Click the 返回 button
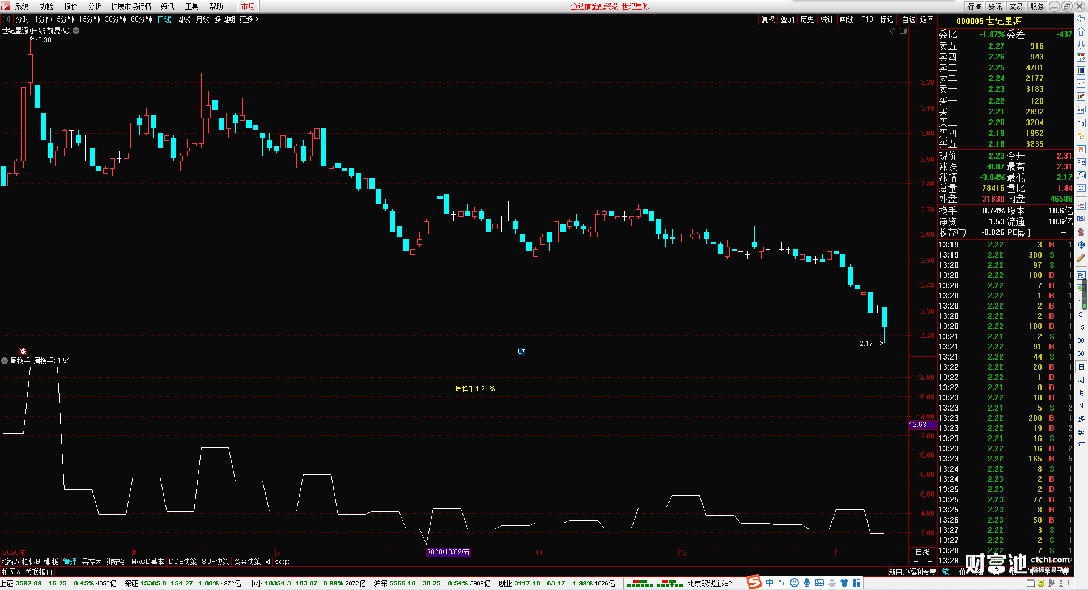This screenshot has height=590, width=1088. click(x=927, y=19)
